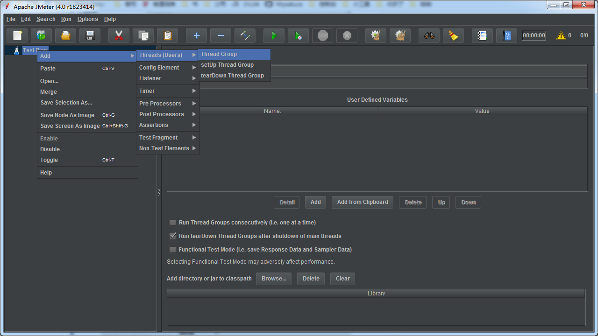Open the Options menu
The image size is (598, 336).
pyautogui.click(x=88, y=19)
